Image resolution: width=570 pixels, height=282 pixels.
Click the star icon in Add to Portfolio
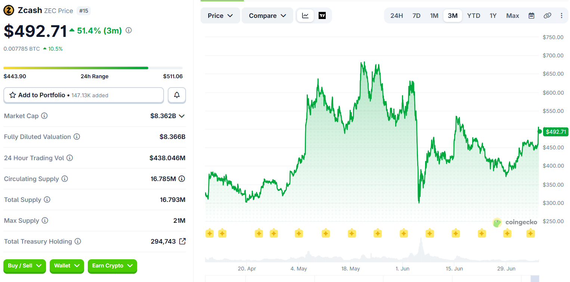click(12, 95)
